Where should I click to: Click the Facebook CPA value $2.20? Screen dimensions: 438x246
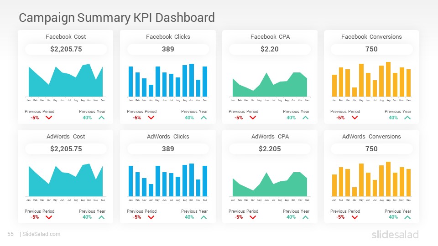pyautogui.click(x=270, y=49)
